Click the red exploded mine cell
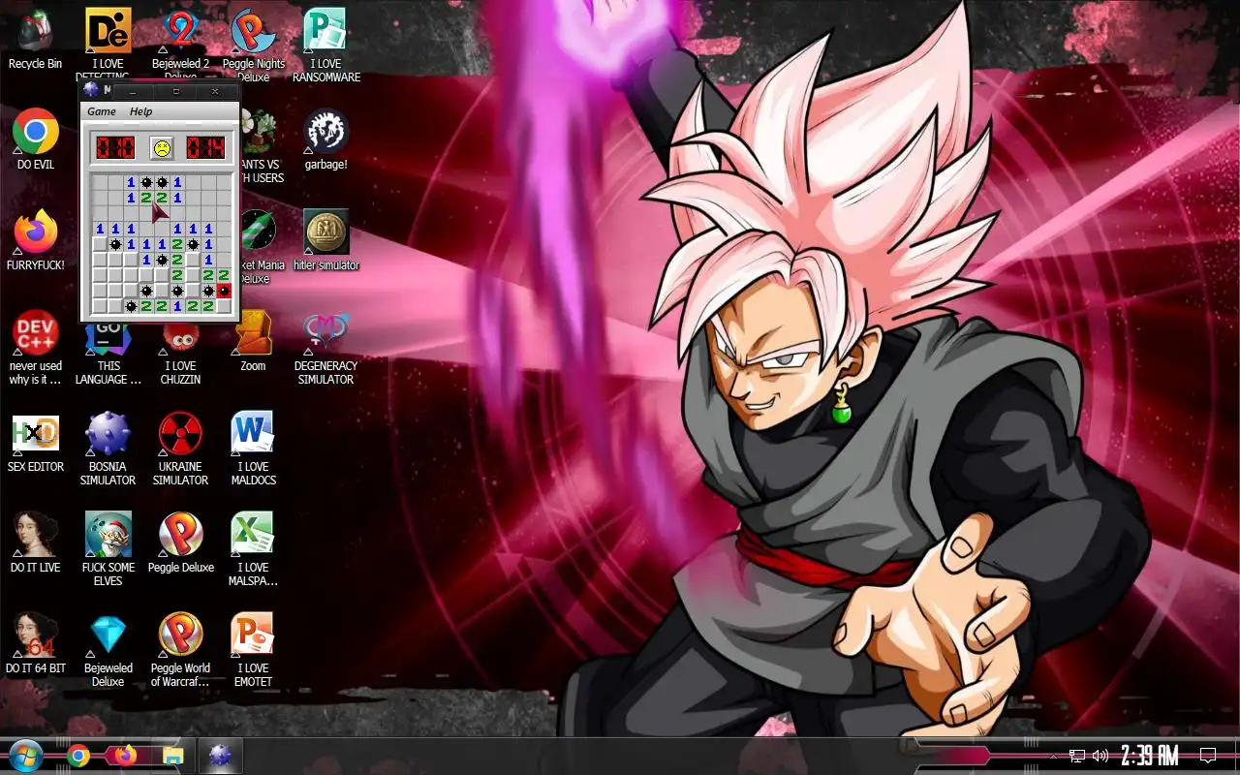Viewport: 1240px width, 775px height. pos(224,291)
